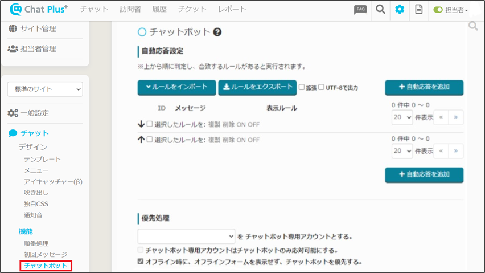Open the chatbot dedicated account dropdown
The image size is (485, 273).
click(x=186, y=236)
